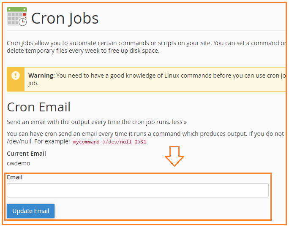Click the Linux commands warning message text
The width and height of the screenshot is (289, 227).
pyautogui.click(x=157, y=79)
